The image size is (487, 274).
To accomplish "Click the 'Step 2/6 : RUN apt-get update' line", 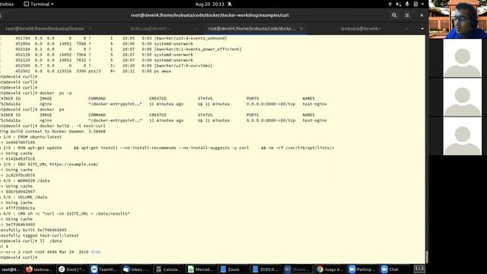I will click(167, 148).
